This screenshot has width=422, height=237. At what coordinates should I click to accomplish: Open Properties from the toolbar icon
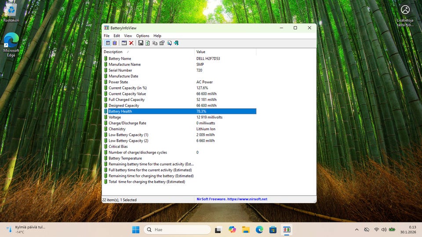click(162, 43)
